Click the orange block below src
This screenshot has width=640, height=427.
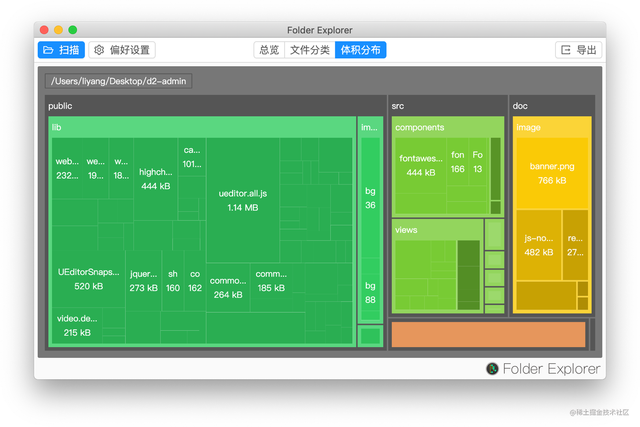(x=488, y=334)
